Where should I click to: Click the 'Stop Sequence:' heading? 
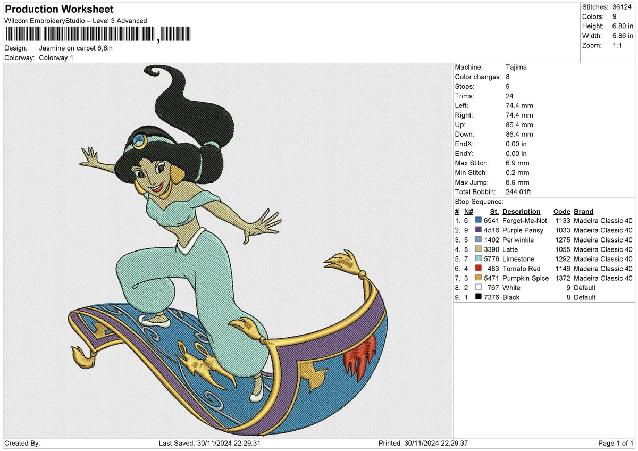tap(479, 202)
